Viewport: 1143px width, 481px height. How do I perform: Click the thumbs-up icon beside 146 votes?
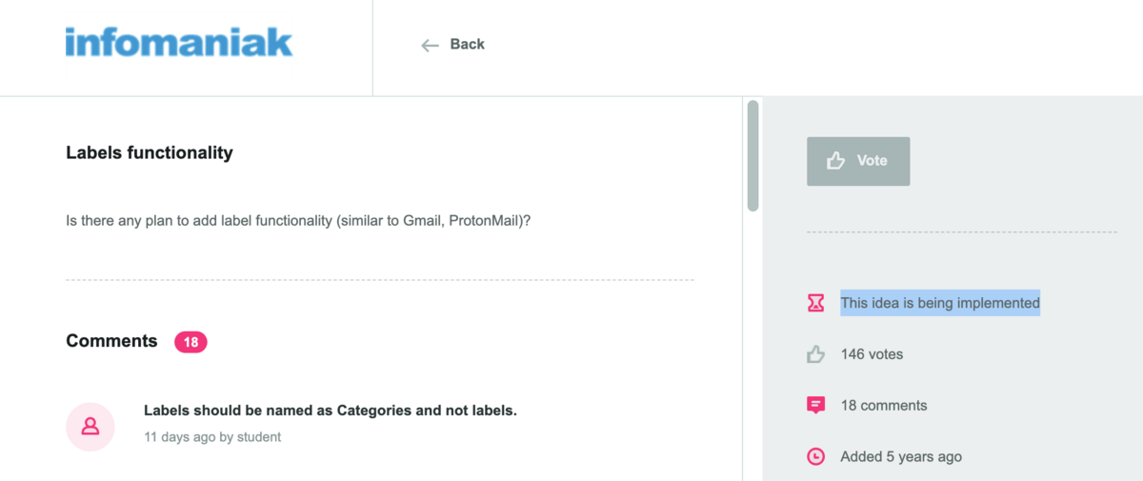815,354
